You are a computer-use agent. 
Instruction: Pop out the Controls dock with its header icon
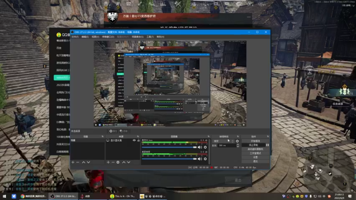click(268, 136)
